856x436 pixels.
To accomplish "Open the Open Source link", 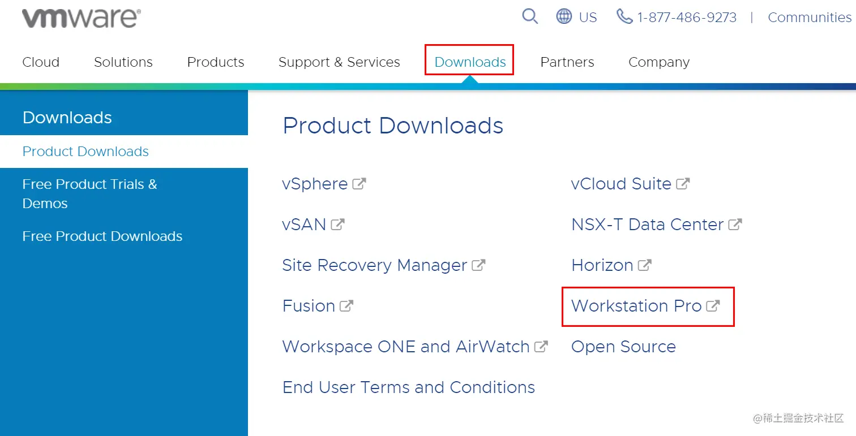I will 623,347.
